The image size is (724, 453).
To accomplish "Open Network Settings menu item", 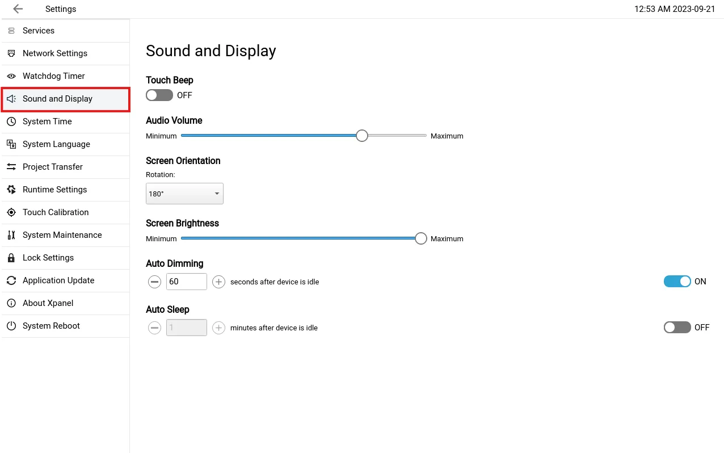I will coord(55,53).
